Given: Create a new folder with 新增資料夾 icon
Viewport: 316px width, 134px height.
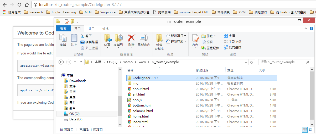Looking at the screenshot, I should [x=159, y=41].
